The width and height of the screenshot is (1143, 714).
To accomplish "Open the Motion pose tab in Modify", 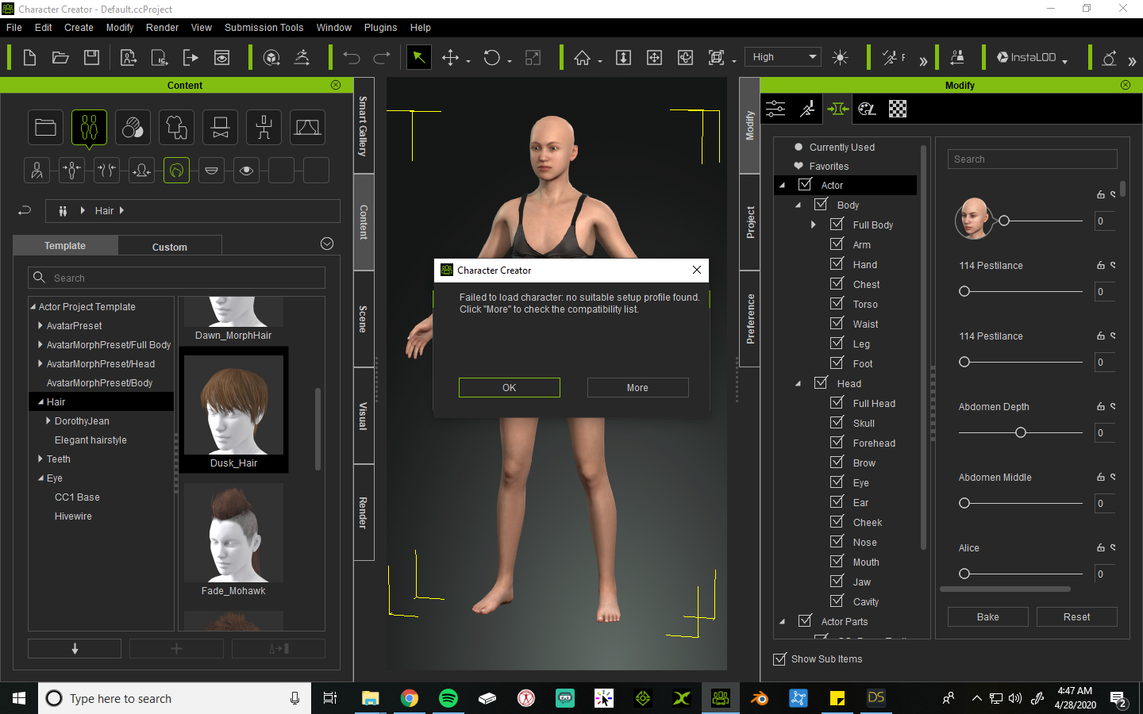I will pyautogui.click(x=807, y=109).
